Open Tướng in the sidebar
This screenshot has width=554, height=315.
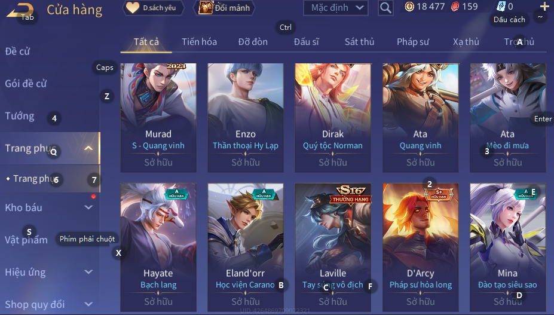(x=20, y=116)
